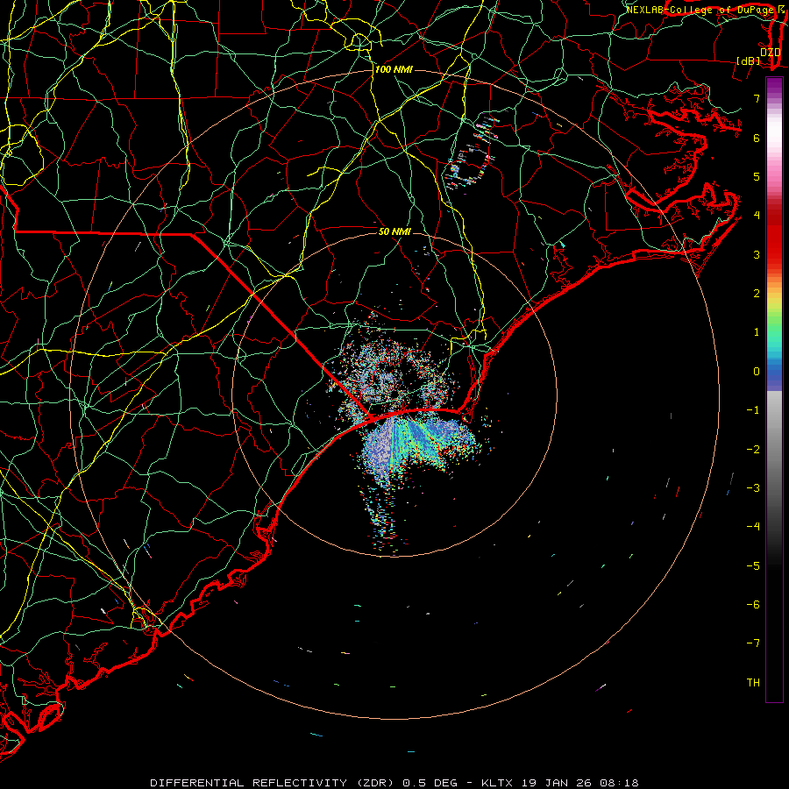Screen dimensions: 789x789
Task: Click the "-1" value on the dB scale
Action: click(753, 410)
